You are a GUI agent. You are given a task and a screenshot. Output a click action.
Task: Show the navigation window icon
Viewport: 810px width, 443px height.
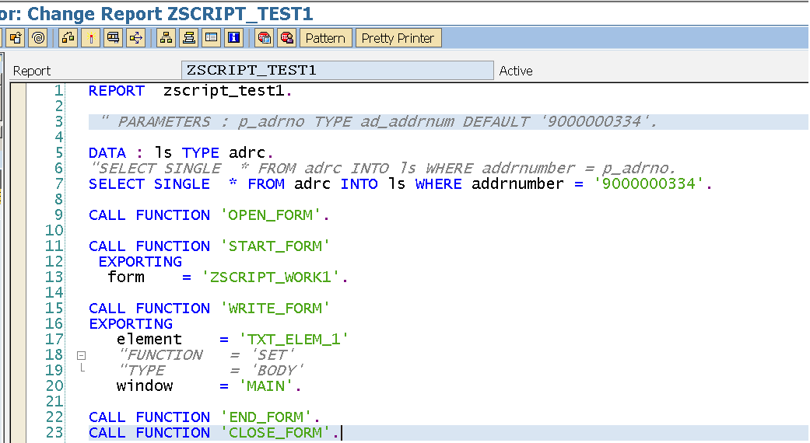pos(188,37)
